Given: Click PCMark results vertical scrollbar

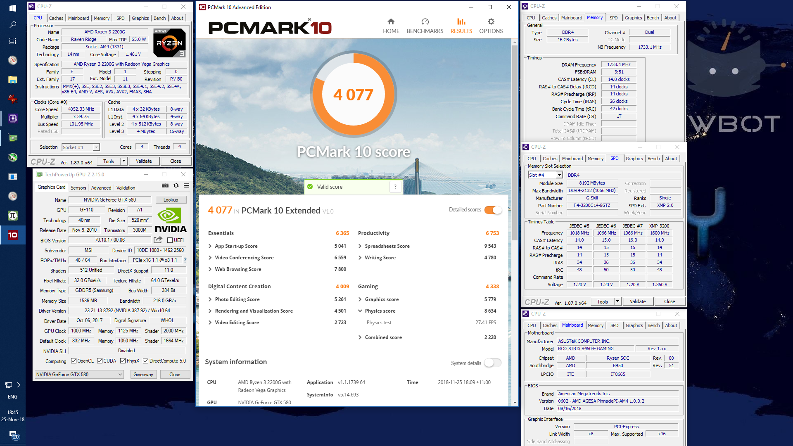Looking at the screenshot, I should coord(515,142).
